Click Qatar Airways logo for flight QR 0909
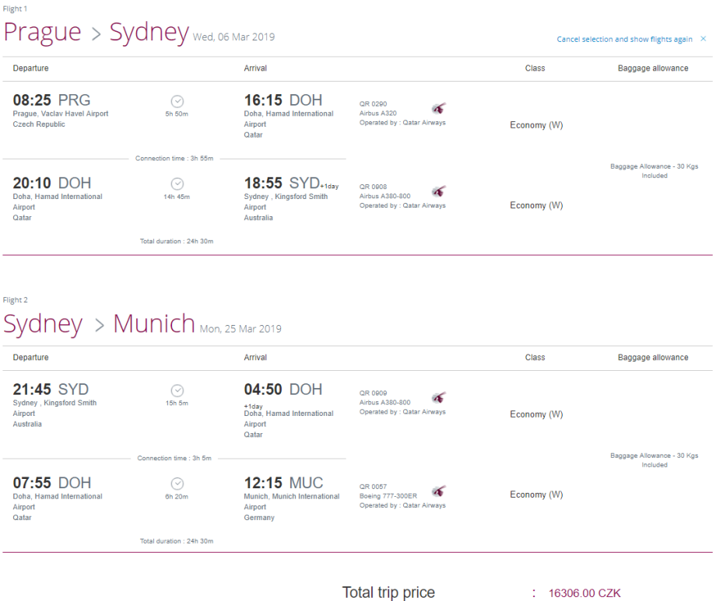The width and height of the screenshot is (716, 601). click(x=439, y=398)
